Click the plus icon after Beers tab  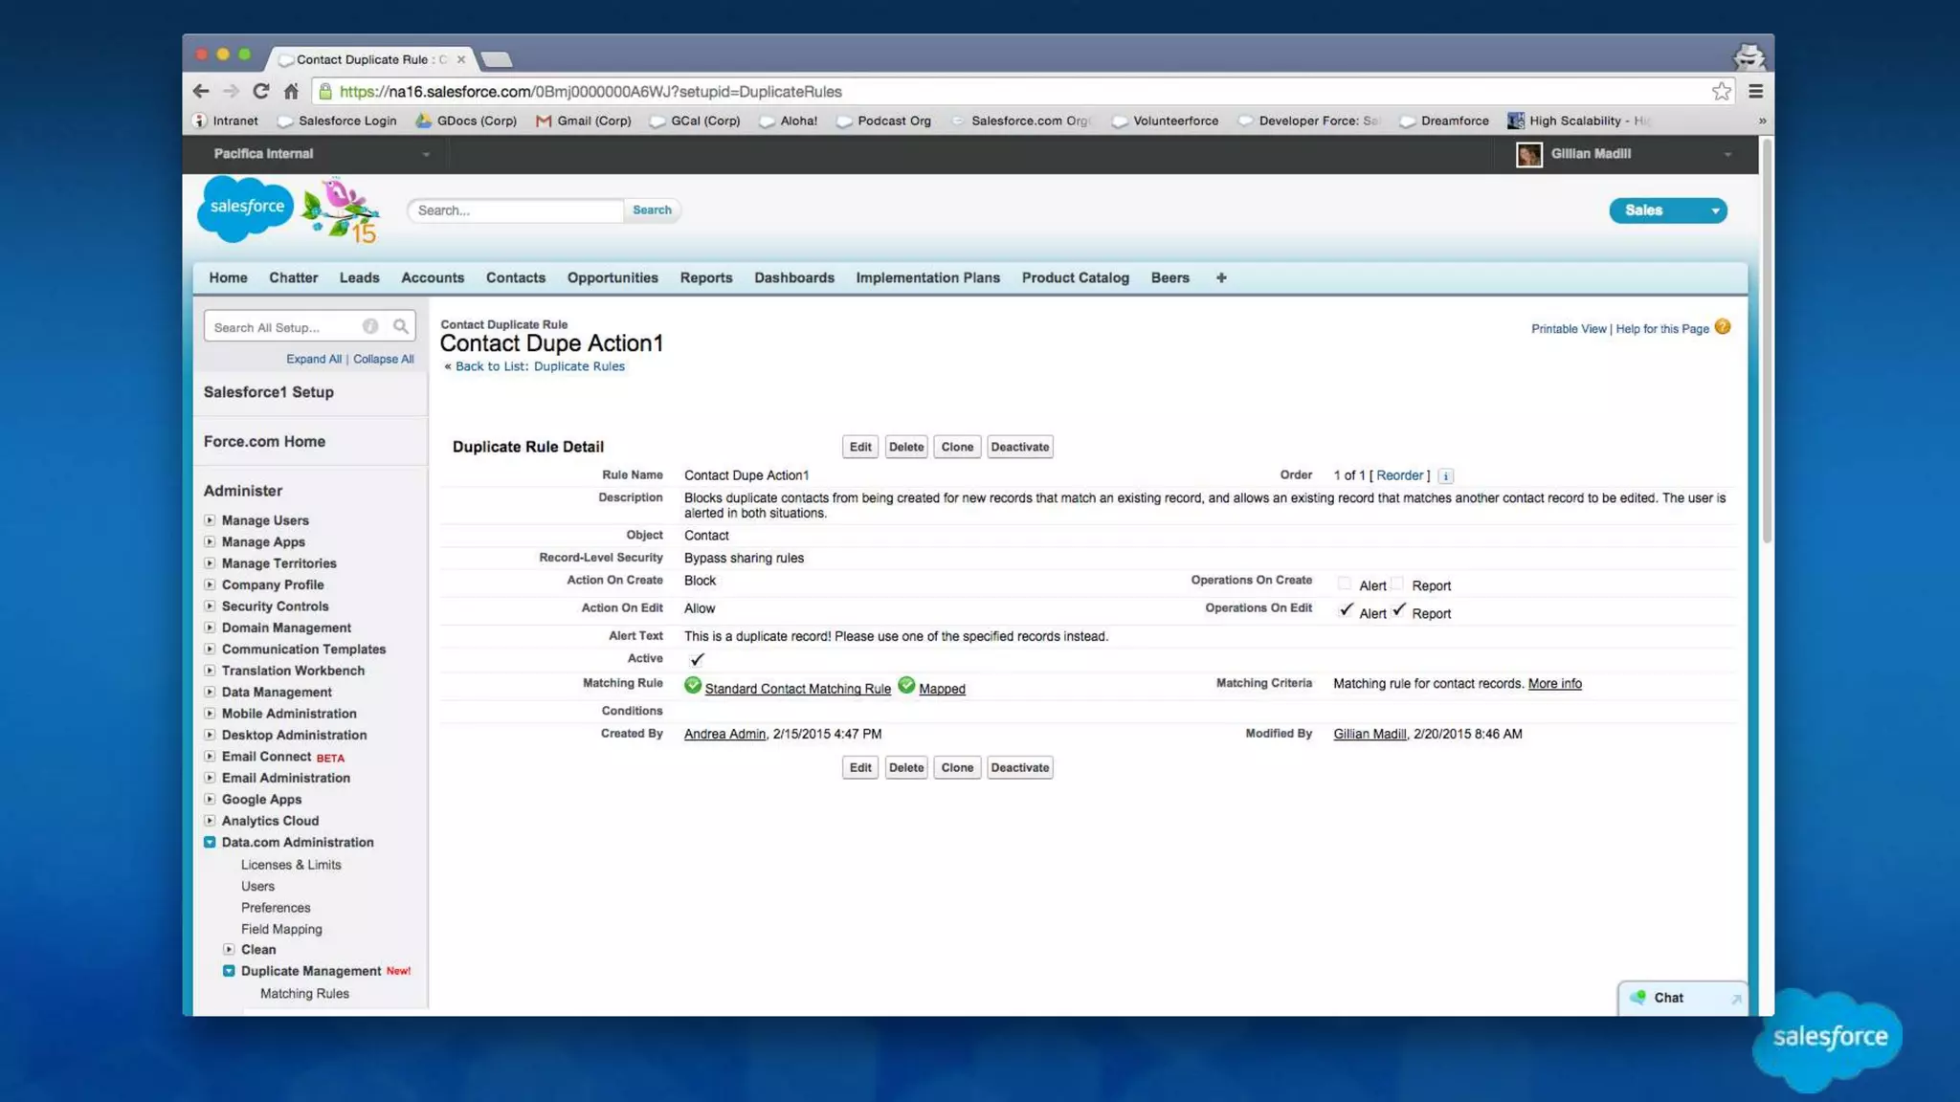point(1221,277)
